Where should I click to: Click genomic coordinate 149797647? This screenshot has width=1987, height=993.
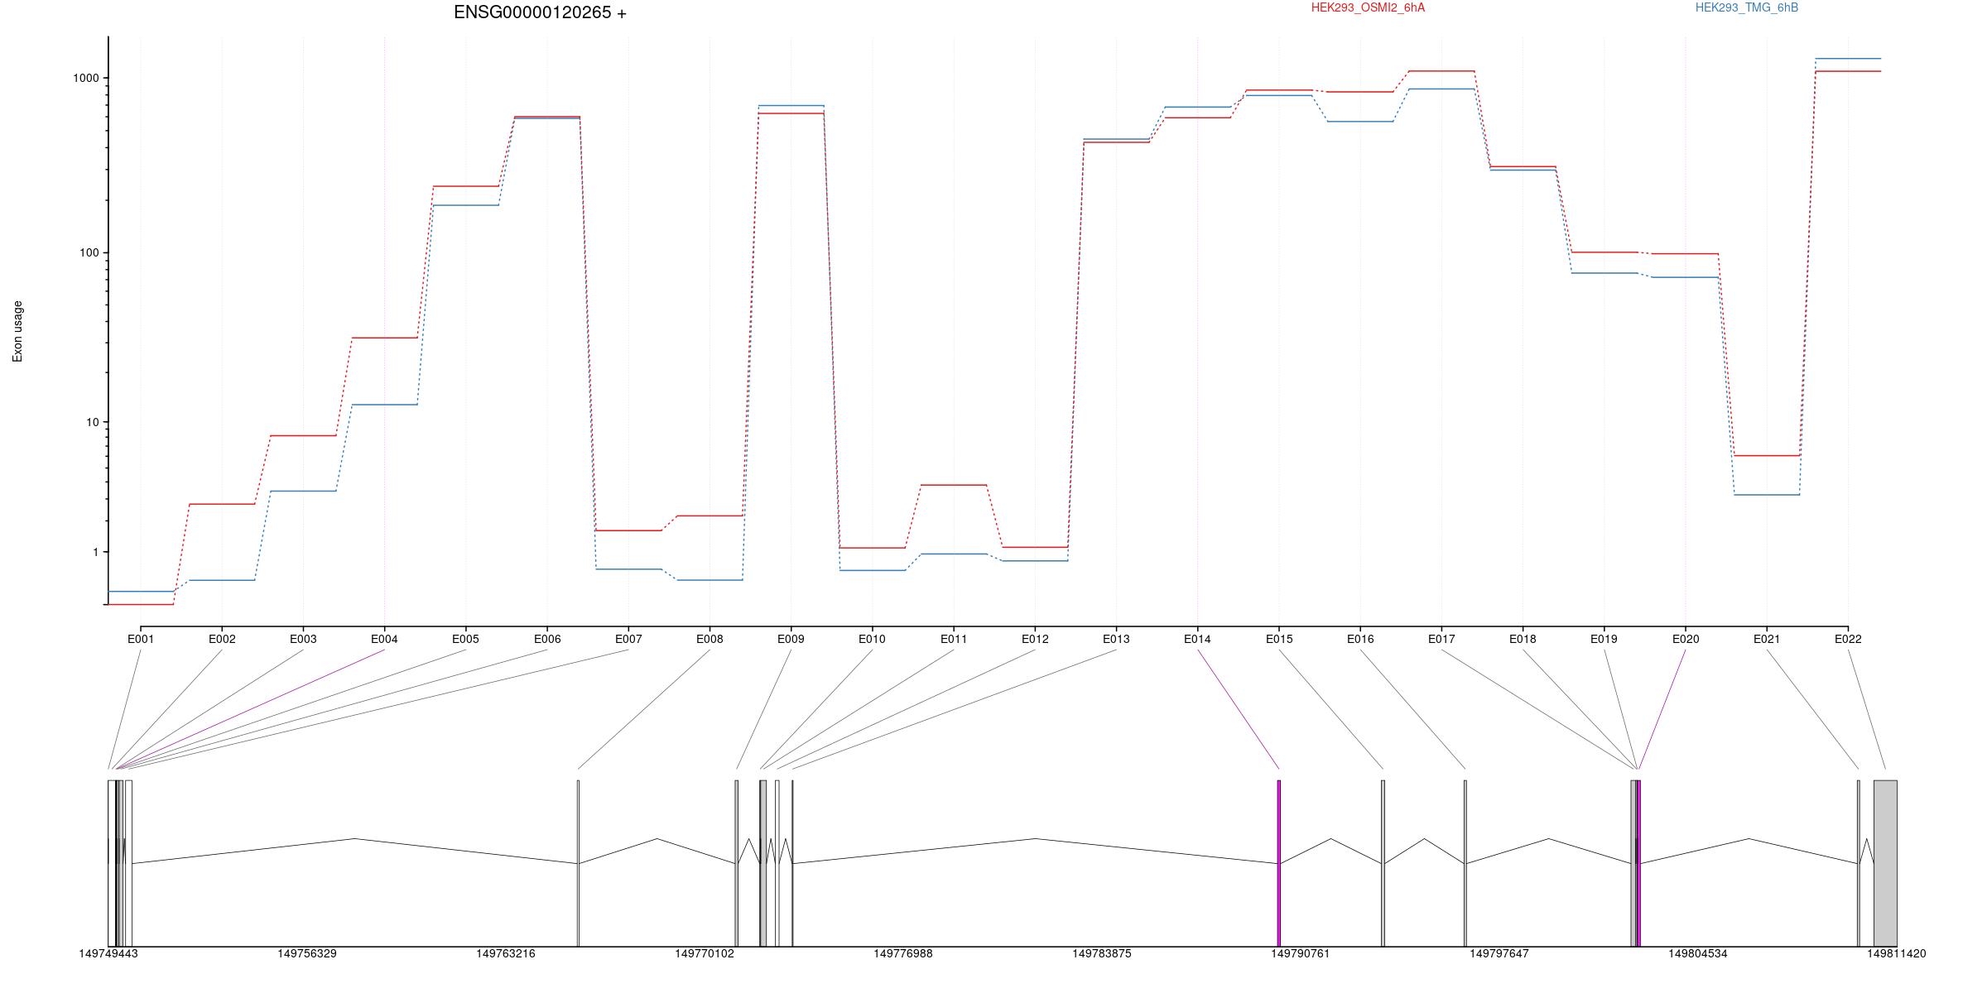(x=1499, y=954)
